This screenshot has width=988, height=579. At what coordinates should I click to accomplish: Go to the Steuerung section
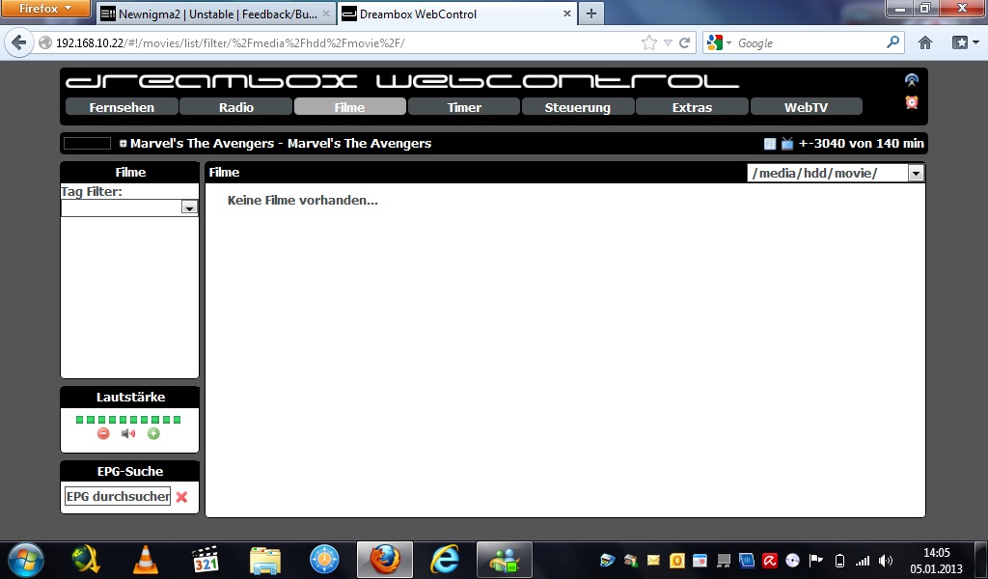pyautogui.click(x=577, y=107)
